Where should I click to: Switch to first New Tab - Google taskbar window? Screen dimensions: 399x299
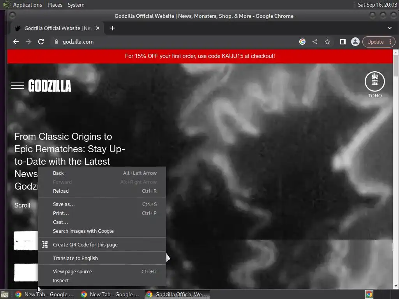[45, 294]
